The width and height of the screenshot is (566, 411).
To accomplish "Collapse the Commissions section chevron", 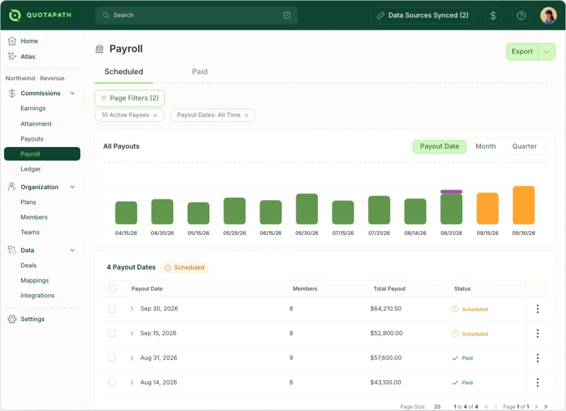I will 72,93.
